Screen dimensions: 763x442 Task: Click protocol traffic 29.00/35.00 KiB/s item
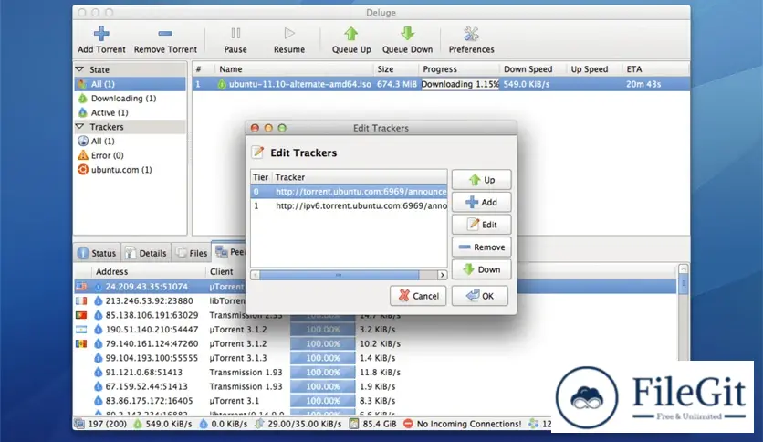click(298, 424)
